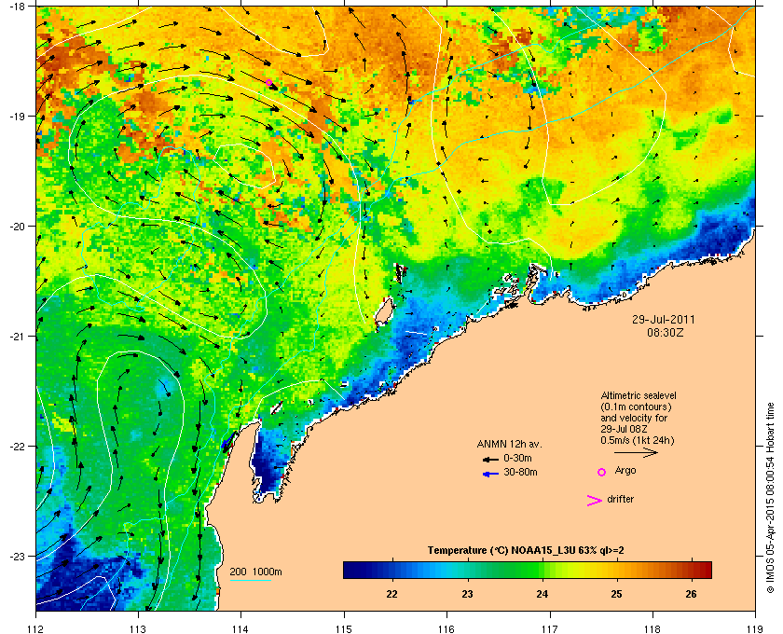Click longitude axis label 117

click(x=550, y=628)
